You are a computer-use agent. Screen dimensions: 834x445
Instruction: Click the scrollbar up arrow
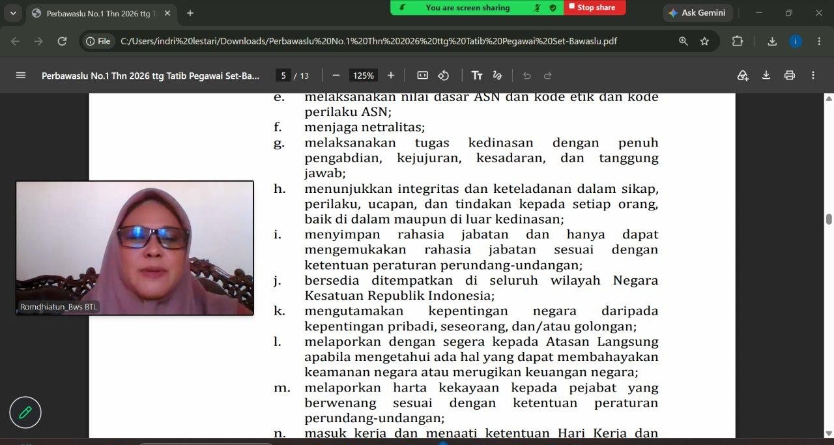[829, 98]
